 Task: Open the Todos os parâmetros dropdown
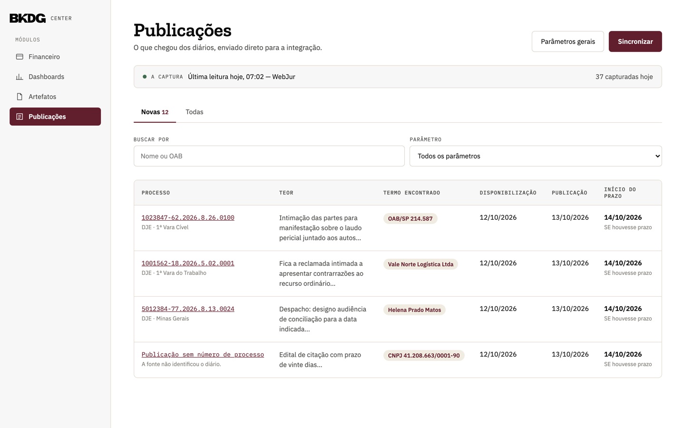[x=536, y=156]
